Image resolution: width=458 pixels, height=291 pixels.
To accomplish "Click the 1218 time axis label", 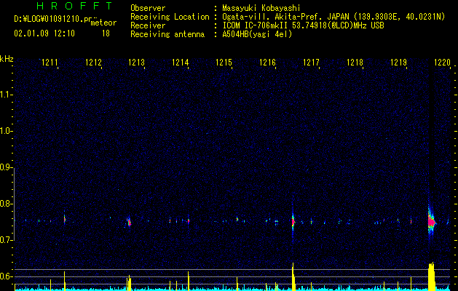I will click(x=355, y=62).
